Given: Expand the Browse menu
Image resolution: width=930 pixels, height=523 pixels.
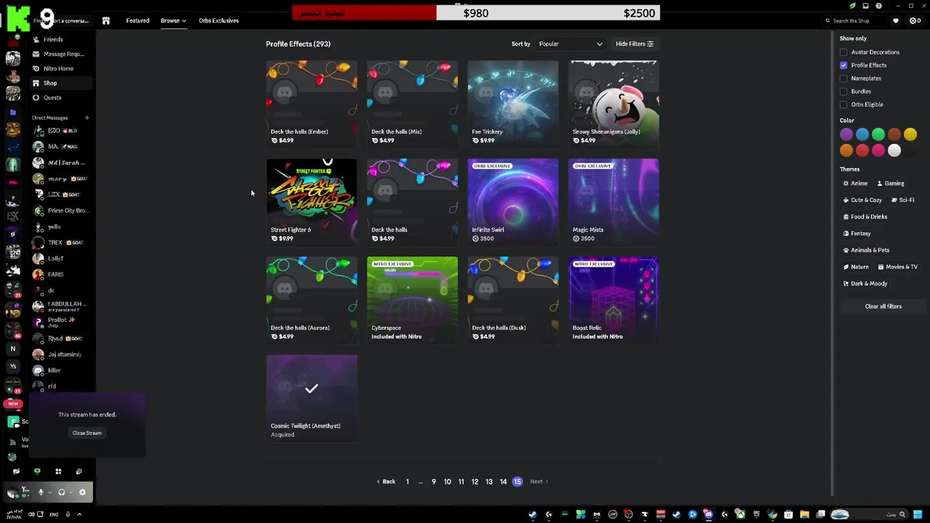Looking at the screenshot, I should (x=173, y=21).
